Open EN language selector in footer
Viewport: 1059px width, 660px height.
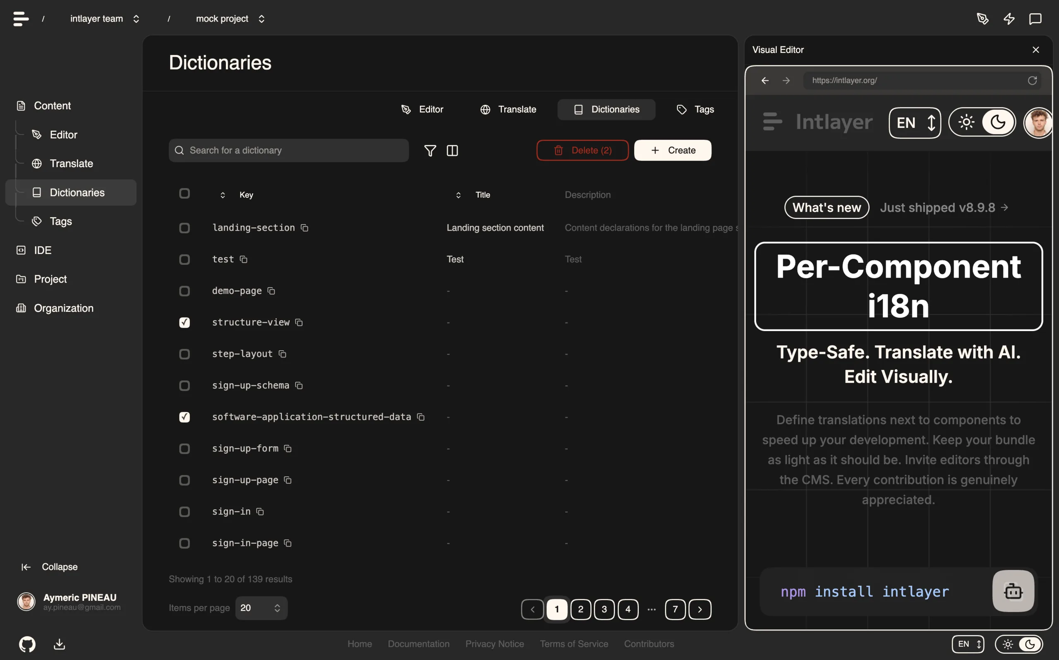coord(968,644)
